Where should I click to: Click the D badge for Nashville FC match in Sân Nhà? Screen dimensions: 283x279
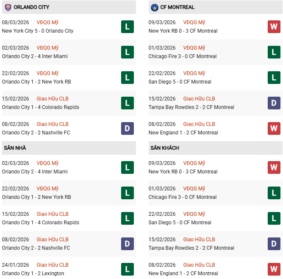click(x=127, y=244)
